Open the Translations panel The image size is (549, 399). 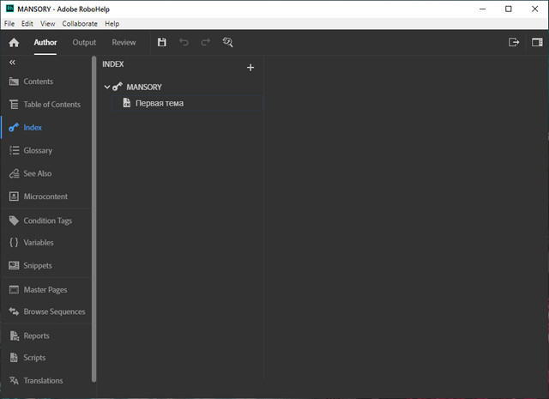click(x=43, y=380)
